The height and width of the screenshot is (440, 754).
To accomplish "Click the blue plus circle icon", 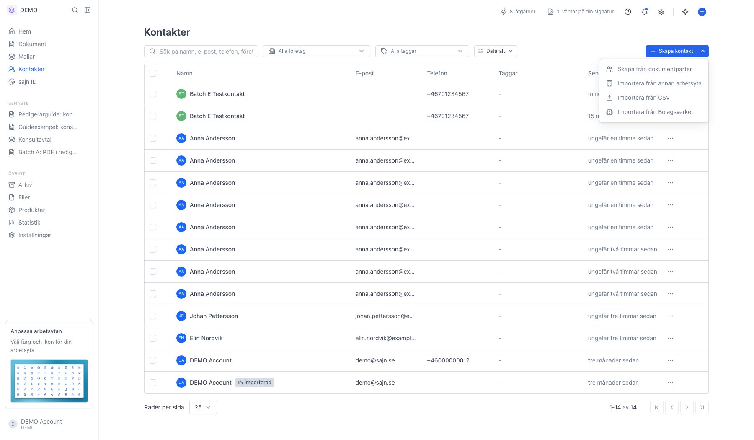I will (x=702, y=12).
